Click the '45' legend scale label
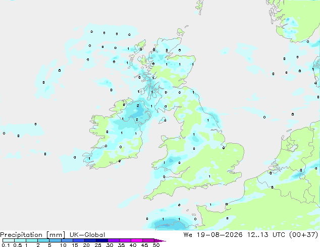This screenshot has height=247, width=320. pos(144,245)
